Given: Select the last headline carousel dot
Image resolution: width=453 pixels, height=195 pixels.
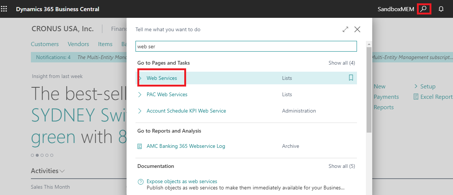Looking at the screenshot, I should (52, 155).
